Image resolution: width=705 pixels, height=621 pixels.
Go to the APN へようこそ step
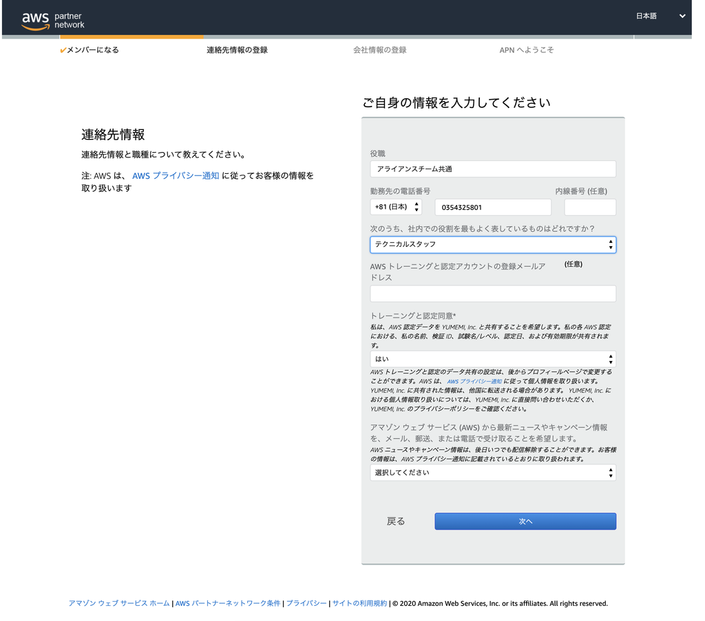coord(526,50)
